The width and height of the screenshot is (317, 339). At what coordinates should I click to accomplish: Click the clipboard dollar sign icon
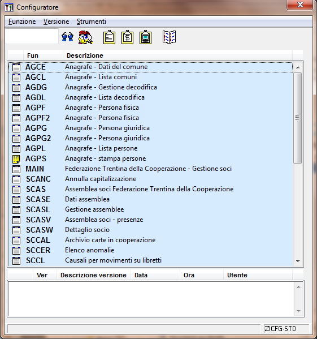127,37
